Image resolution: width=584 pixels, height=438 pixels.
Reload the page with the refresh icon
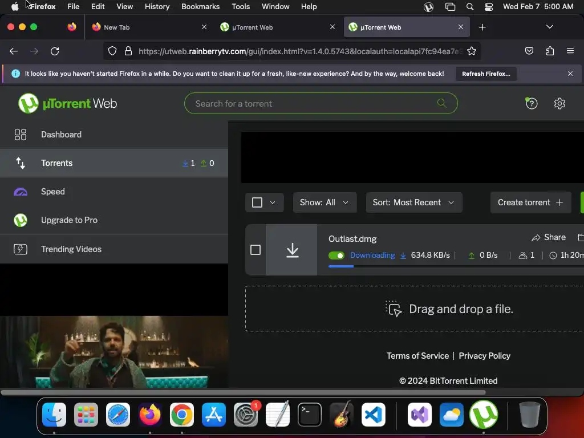pyautogui.click(x=55, y=51)
